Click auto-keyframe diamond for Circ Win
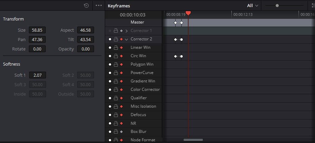The width and height of the screenshot is (315, 143). point(121,56)
